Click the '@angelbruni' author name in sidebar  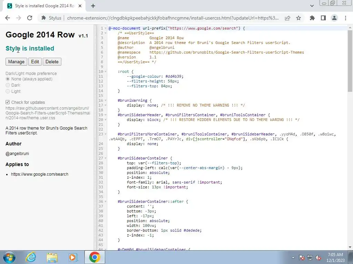tap(17, 154)
